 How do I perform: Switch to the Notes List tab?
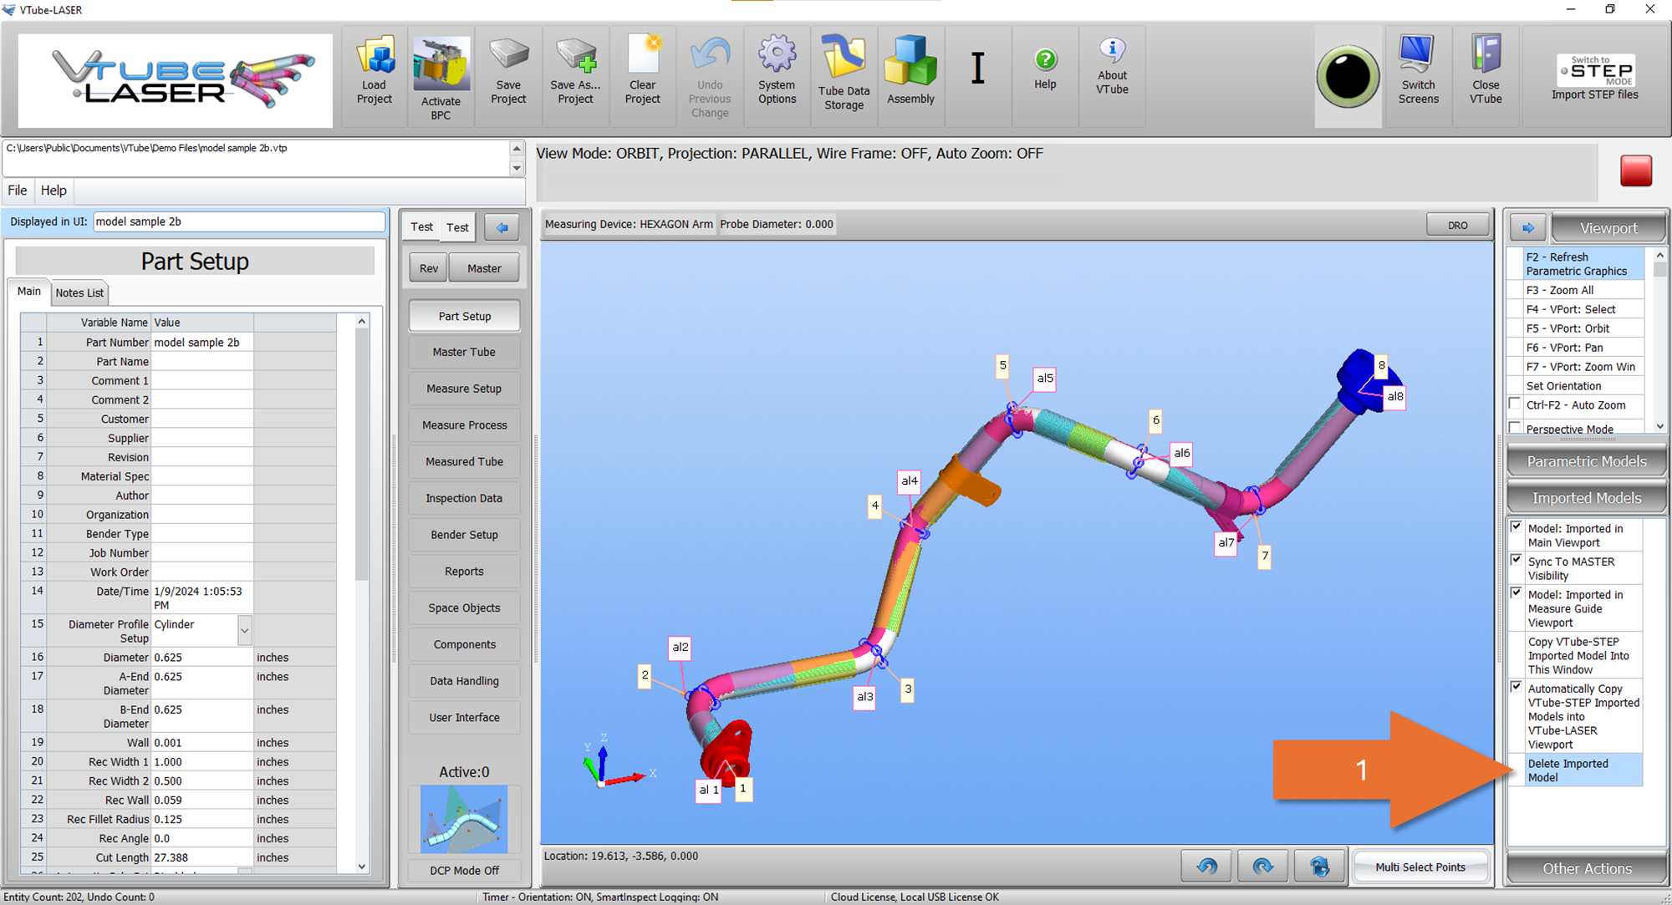tap(79, 292)
